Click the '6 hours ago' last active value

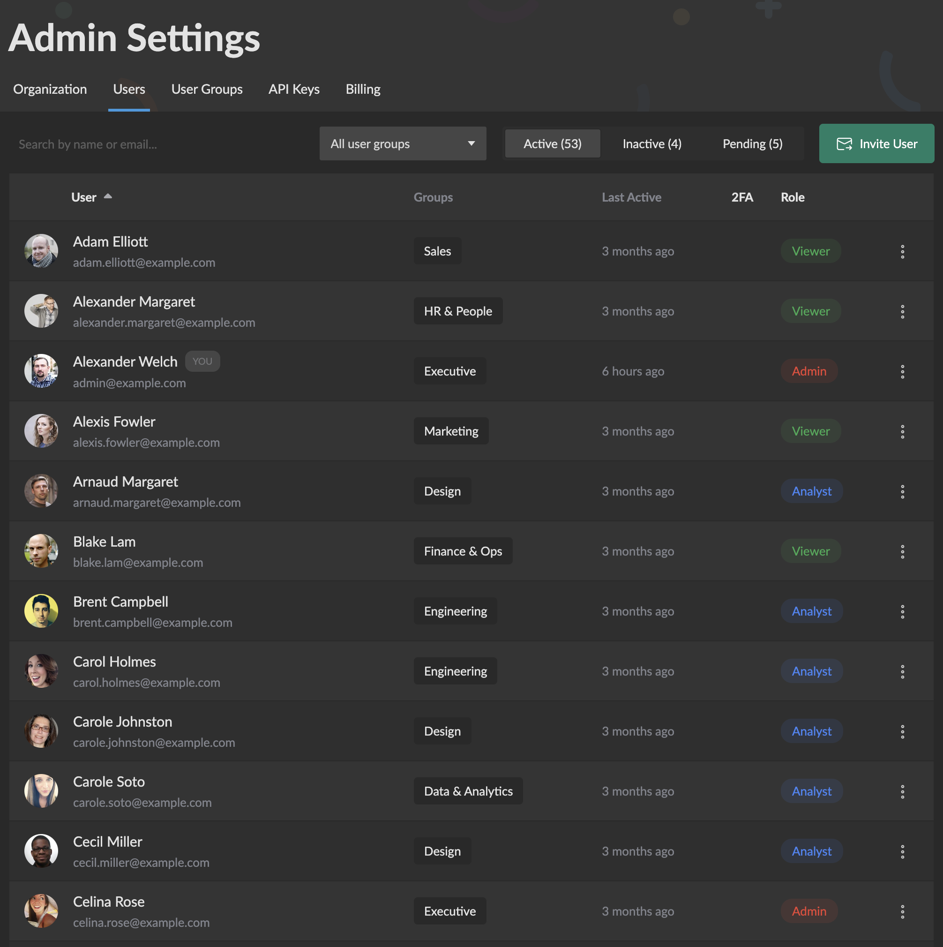(x=633, y=371)
